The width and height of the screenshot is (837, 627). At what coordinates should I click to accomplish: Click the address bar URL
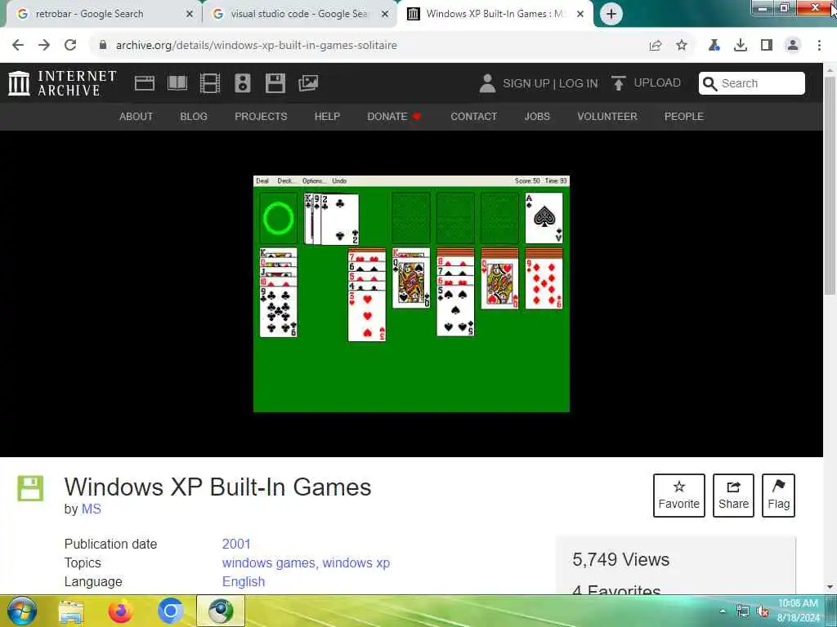tap(256, 46)
